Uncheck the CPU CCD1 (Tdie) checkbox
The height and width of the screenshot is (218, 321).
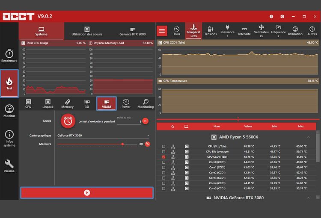[163, 157]
